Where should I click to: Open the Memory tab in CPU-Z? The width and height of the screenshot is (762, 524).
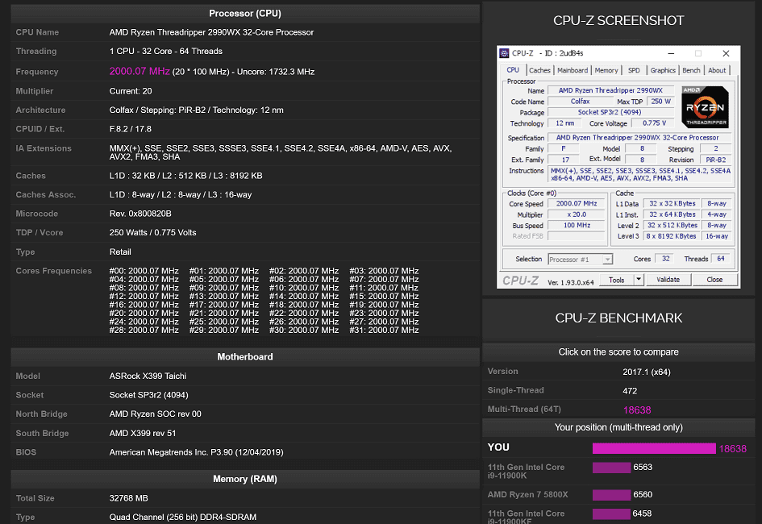click(x=606, y=70)
